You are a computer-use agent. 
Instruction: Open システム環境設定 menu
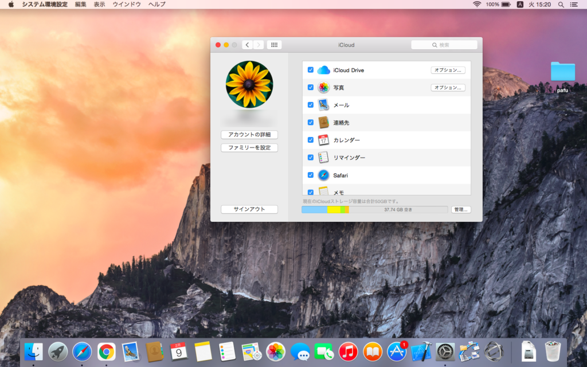coord(45,5)
